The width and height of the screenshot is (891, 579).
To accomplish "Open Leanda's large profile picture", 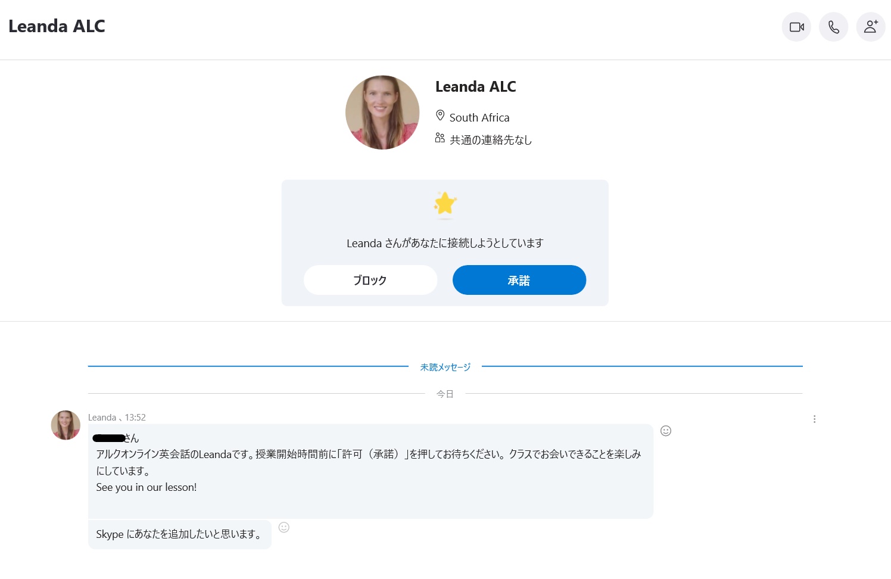I will tap(382, 113).
